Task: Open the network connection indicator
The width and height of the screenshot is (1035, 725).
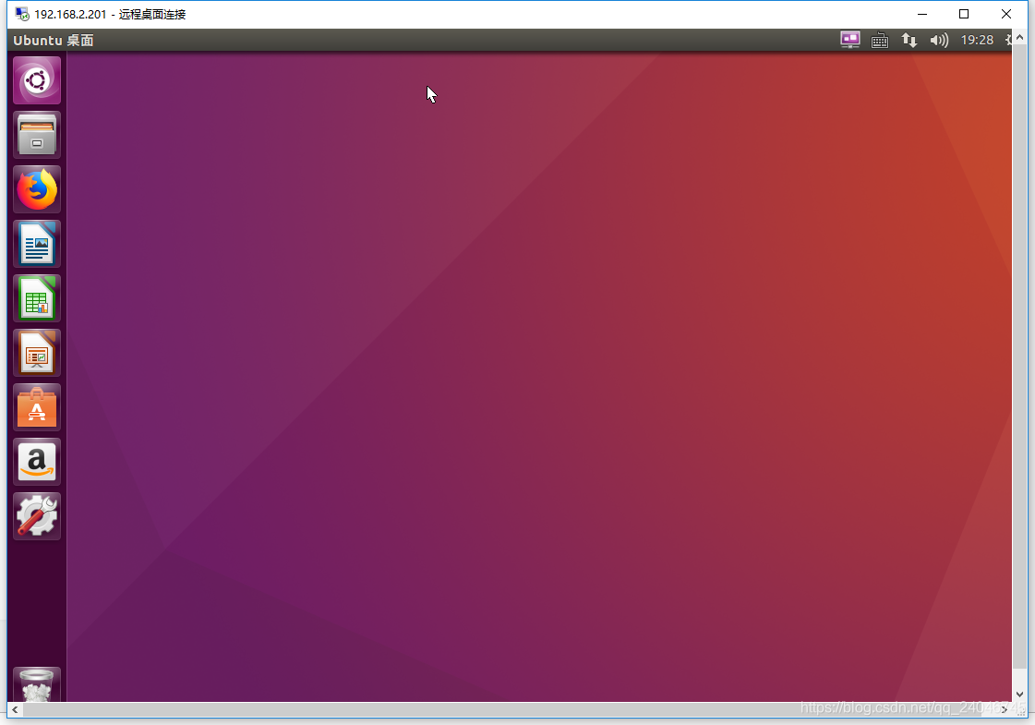Action: point(909,41)
